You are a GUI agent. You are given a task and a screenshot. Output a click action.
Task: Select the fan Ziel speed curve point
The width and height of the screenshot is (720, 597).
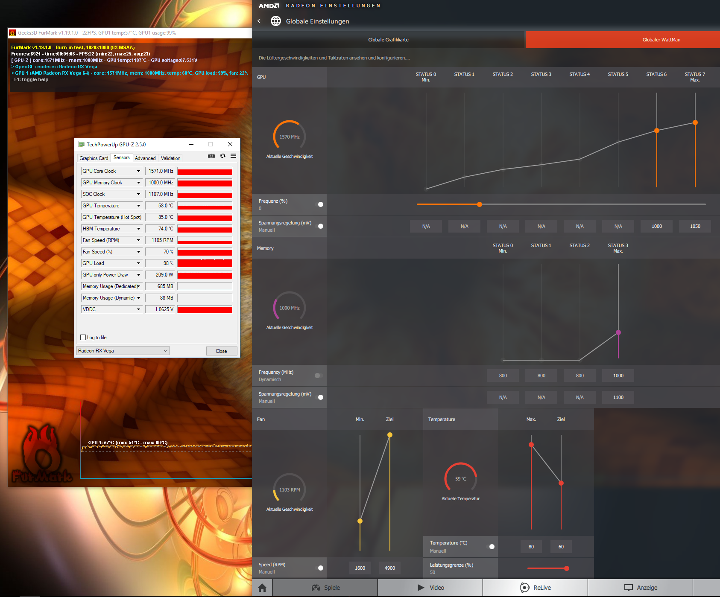coord(390,435)
